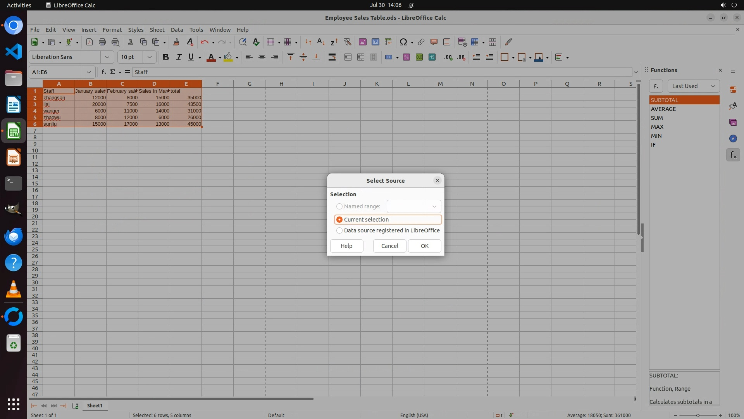Click the Bold formatting icon
Viewport: 744px width, 419px height.
point(166,57)
